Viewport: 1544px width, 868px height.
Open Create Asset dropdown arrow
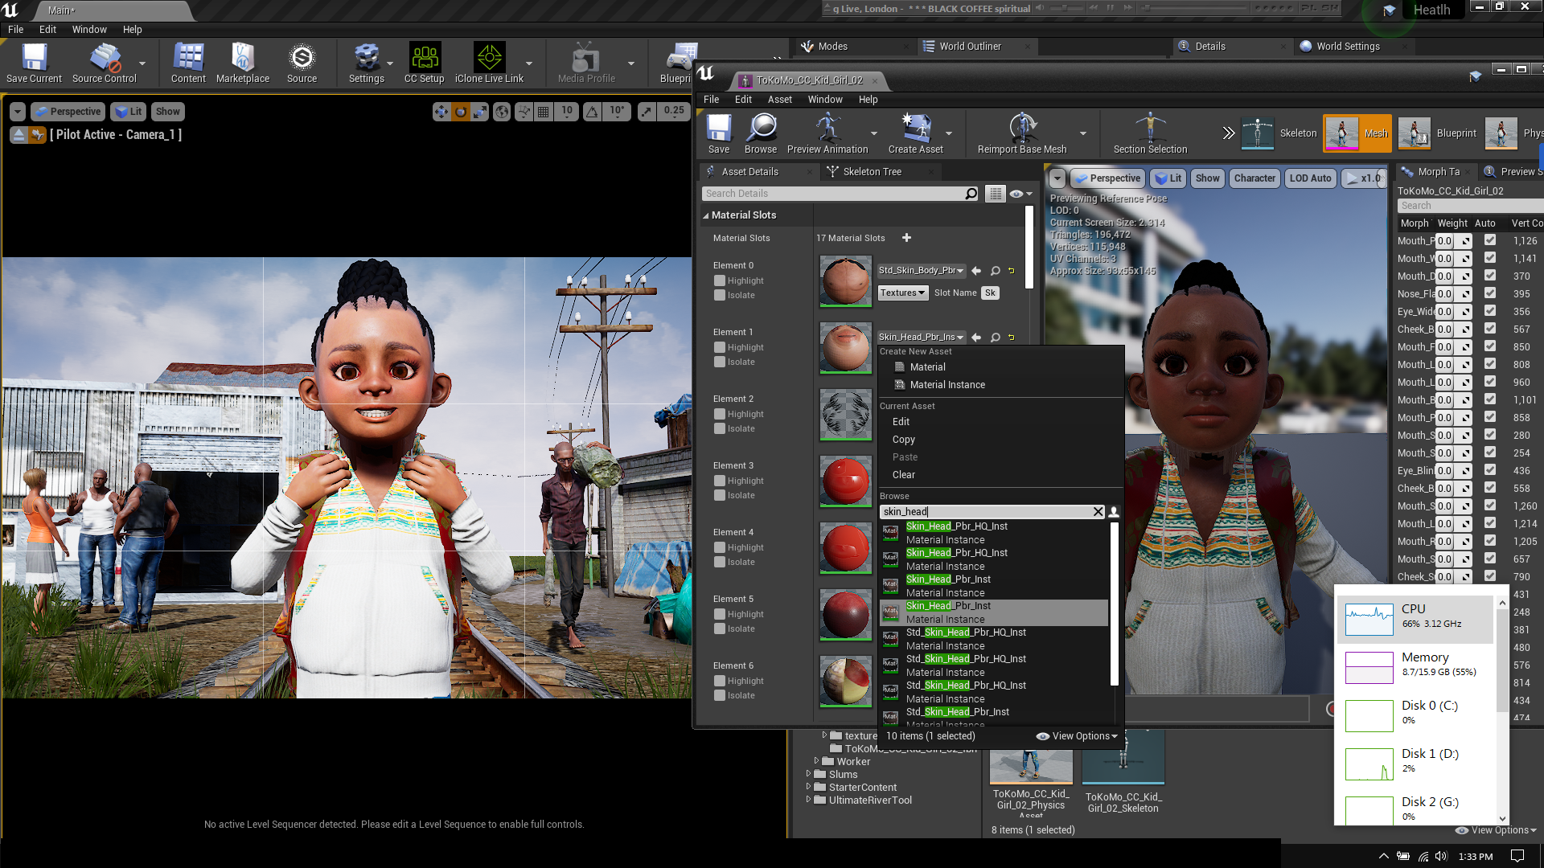pos(949,133)
